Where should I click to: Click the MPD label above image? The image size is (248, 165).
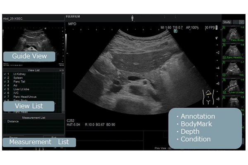(x=72, y=24)
